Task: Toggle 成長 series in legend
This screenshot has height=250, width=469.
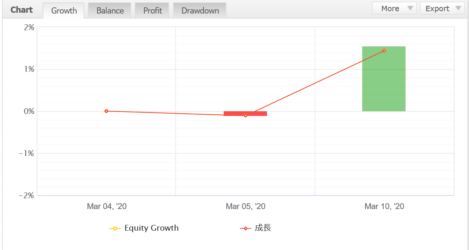Action: (255, 228)
